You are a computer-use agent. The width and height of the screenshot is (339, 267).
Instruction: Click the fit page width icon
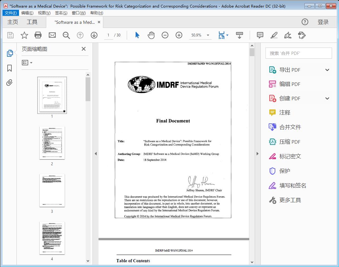click(x=221, y=35)
